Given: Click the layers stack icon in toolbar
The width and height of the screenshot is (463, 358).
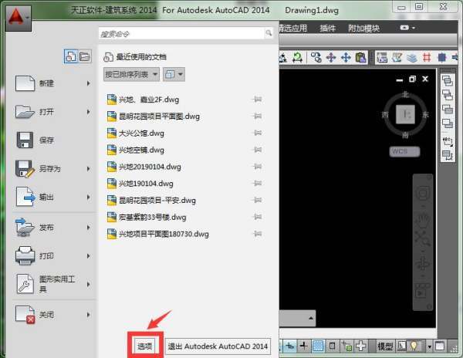Looking at the screenshot, I should coord(412,57).
